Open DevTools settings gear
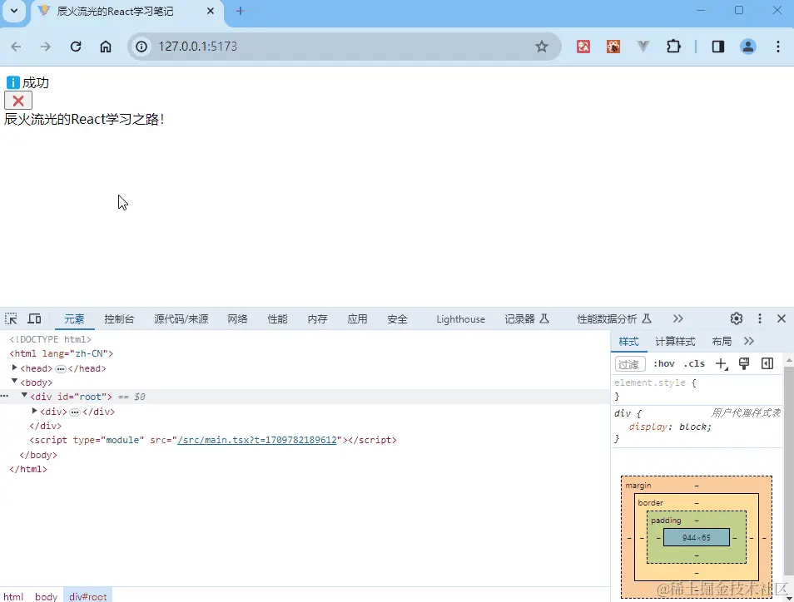Screen dimensions: 794x602 pyautogui.click(x=736, y=318)
